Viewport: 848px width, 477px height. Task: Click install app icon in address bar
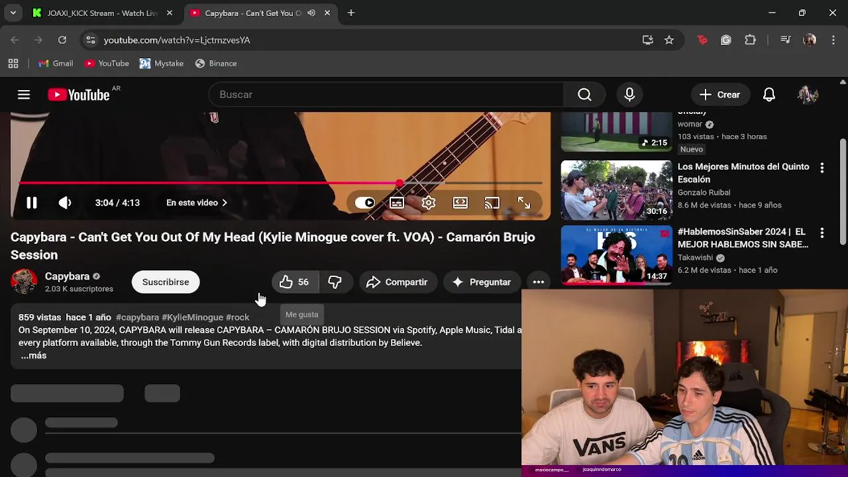pyautogui.click(x=648, y=40)
